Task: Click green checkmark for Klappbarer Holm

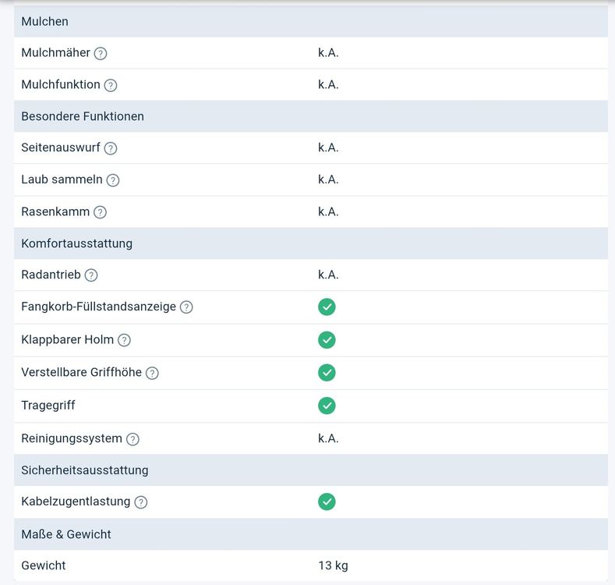Action: tap(327, 340)
